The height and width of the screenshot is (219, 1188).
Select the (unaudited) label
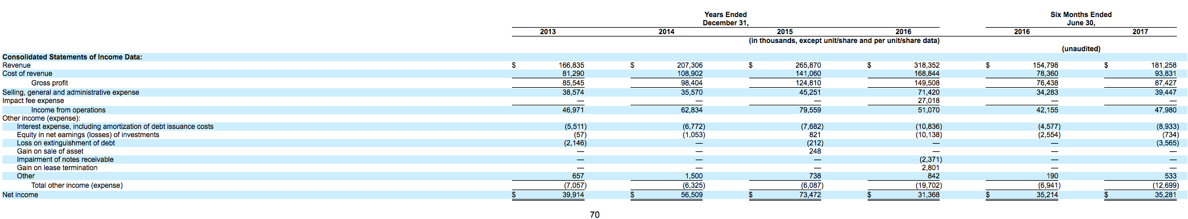pos(1081,49)
